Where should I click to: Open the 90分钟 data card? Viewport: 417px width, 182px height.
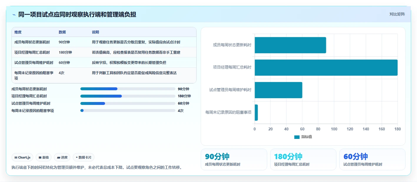point(234,159)
